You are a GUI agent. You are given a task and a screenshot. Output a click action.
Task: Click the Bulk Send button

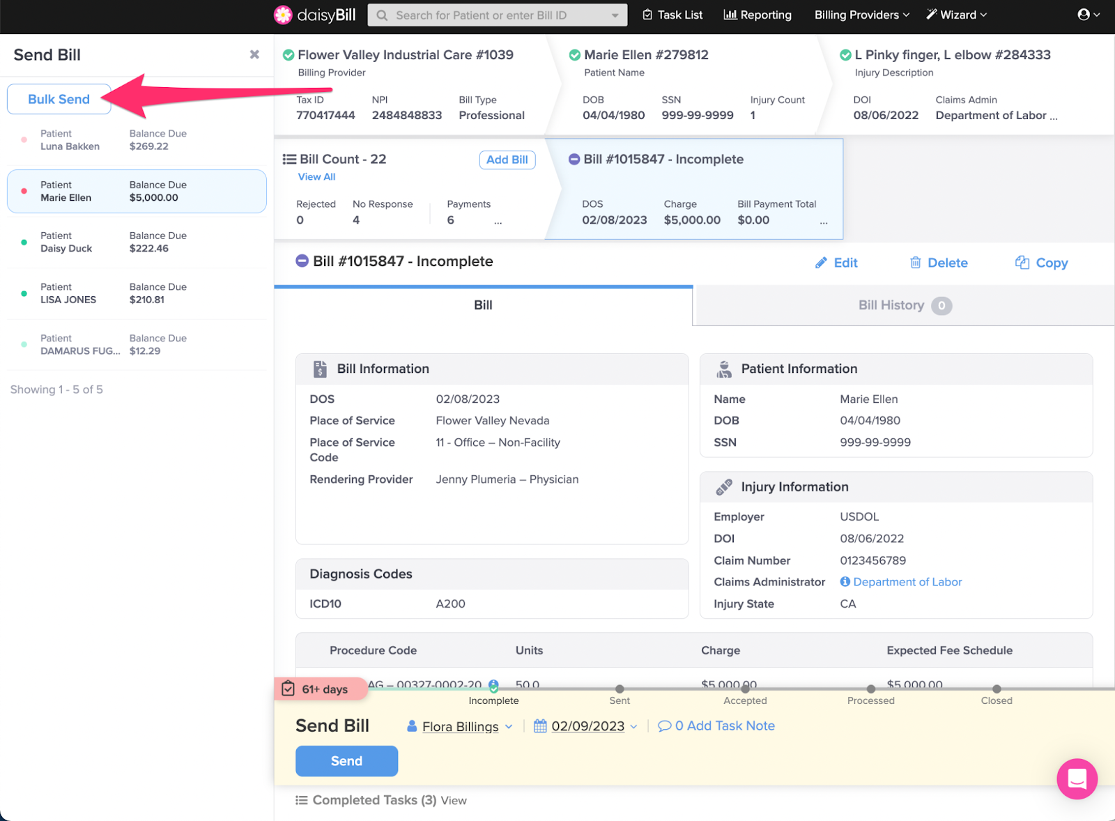coord(59,99)
